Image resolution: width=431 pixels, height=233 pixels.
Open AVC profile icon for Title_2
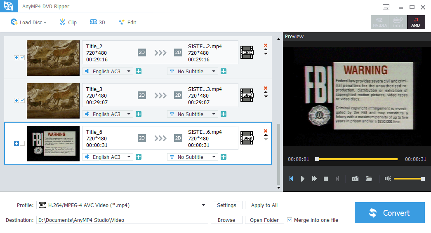point(247,52)
